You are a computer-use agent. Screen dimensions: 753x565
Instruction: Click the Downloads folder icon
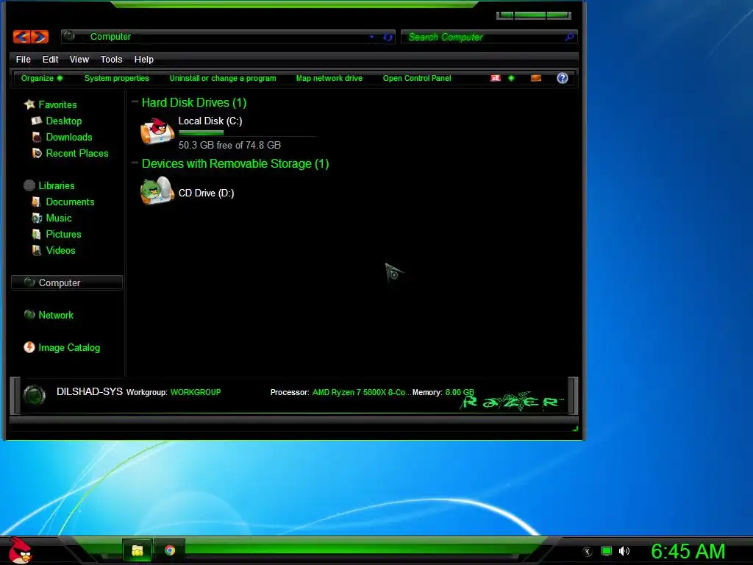click(x=37, y=137)
